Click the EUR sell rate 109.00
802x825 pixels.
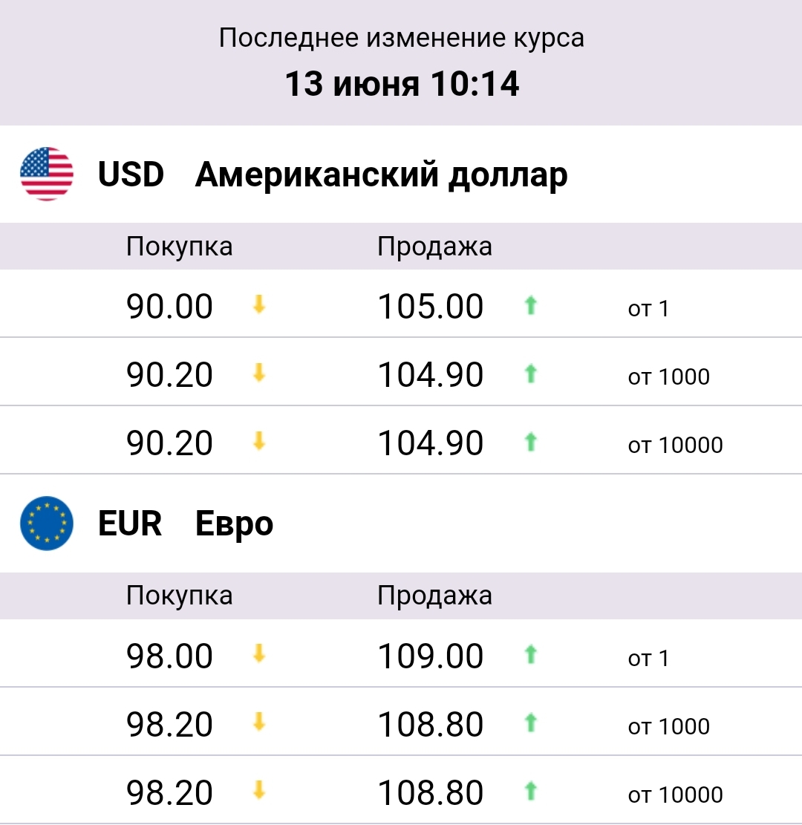[431, 656]
